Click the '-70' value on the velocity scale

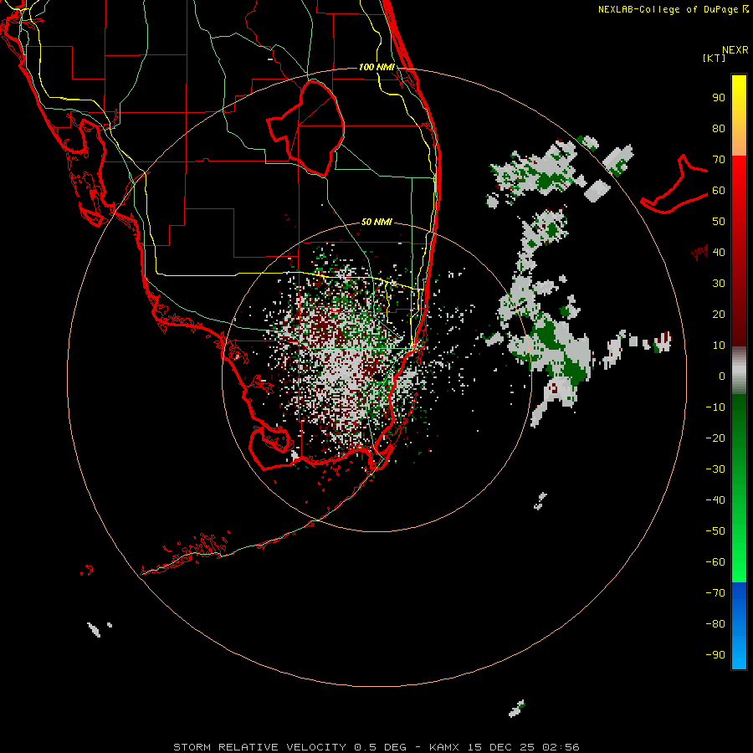pyautogui.click(x=715, y=593)
